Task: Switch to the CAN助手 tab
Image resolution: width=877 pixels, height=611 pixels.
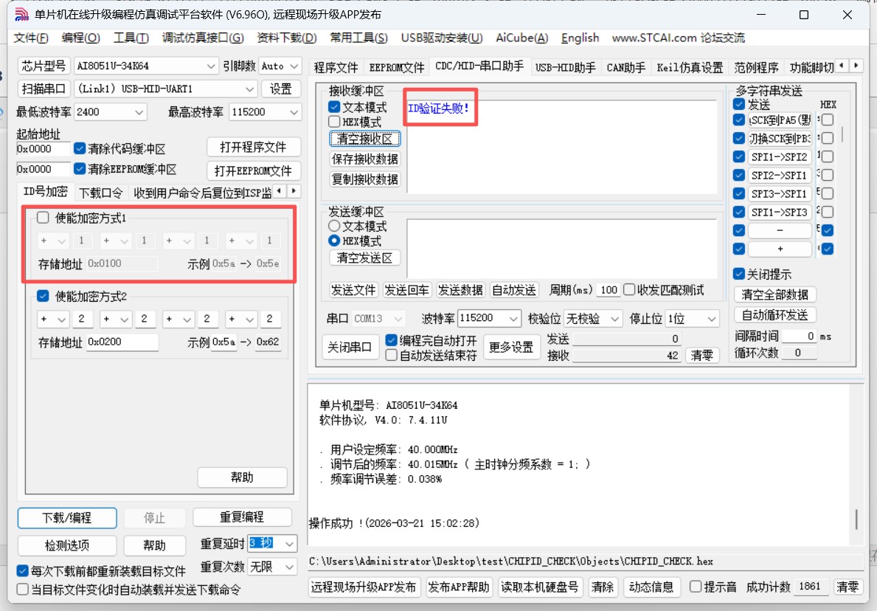Action: (x=625, y=66)
